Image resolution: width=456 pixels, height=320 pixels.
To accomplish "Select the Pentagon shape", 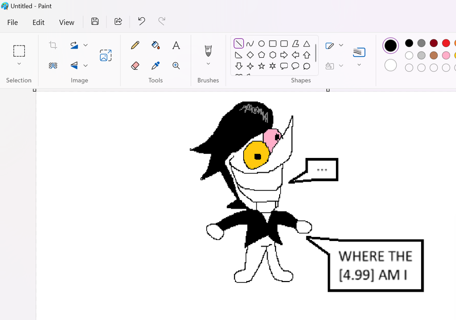I will (261, 55).
